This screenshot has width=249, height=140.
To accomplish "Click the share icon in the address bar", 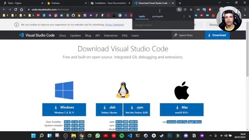I will [185, 9].
